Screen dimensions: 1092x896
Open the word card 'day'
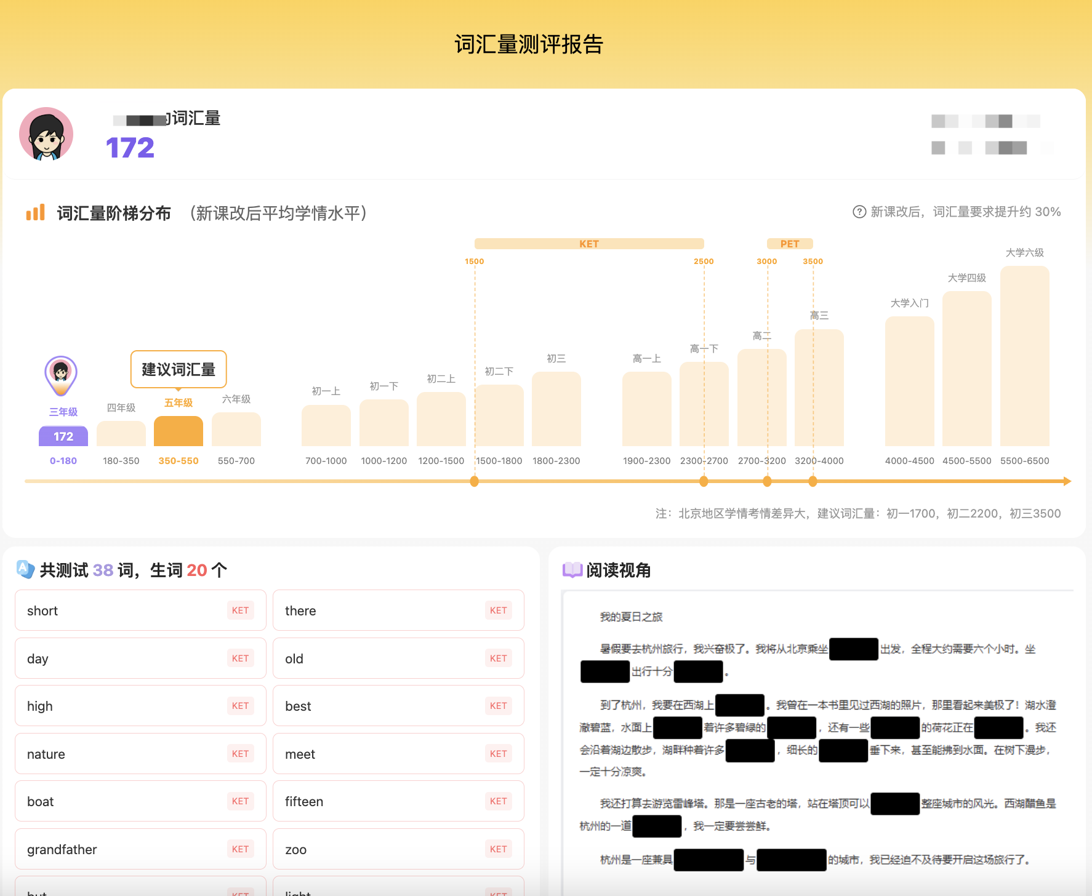(x=140, y=658)
